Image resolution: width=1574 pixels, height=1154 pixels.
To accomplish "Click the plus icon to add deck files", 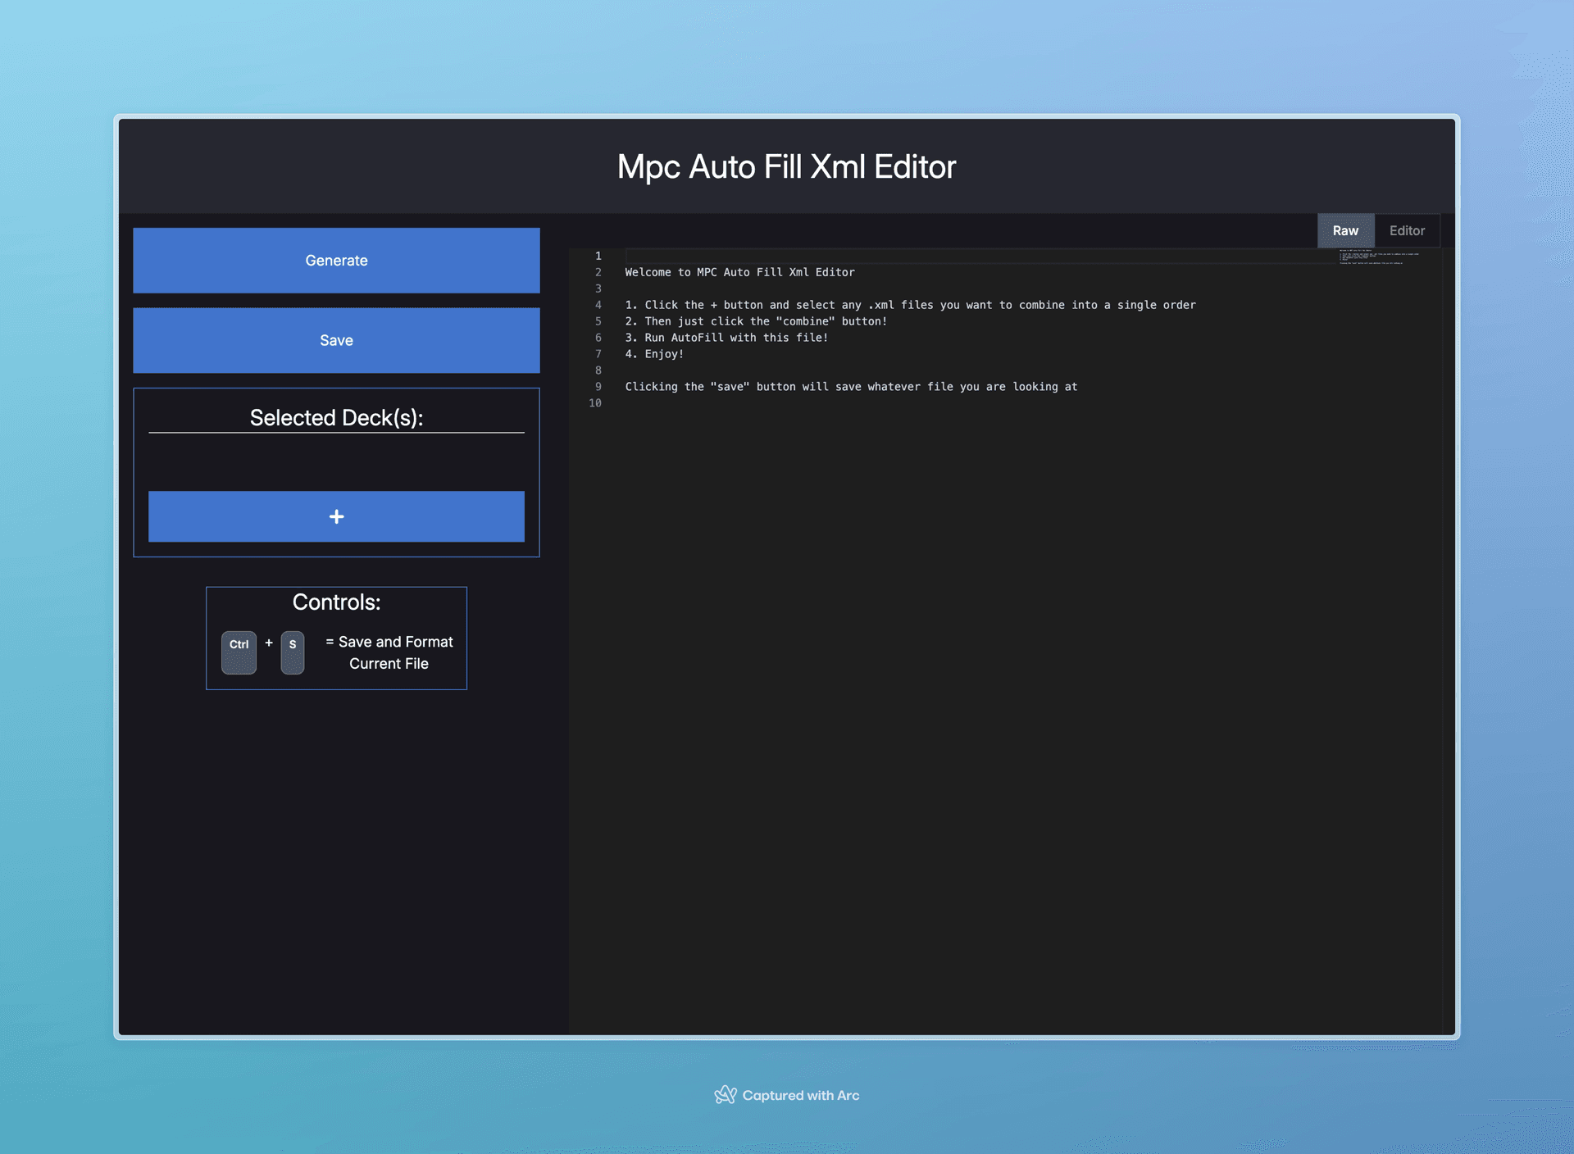I will [x=336, y=516].
